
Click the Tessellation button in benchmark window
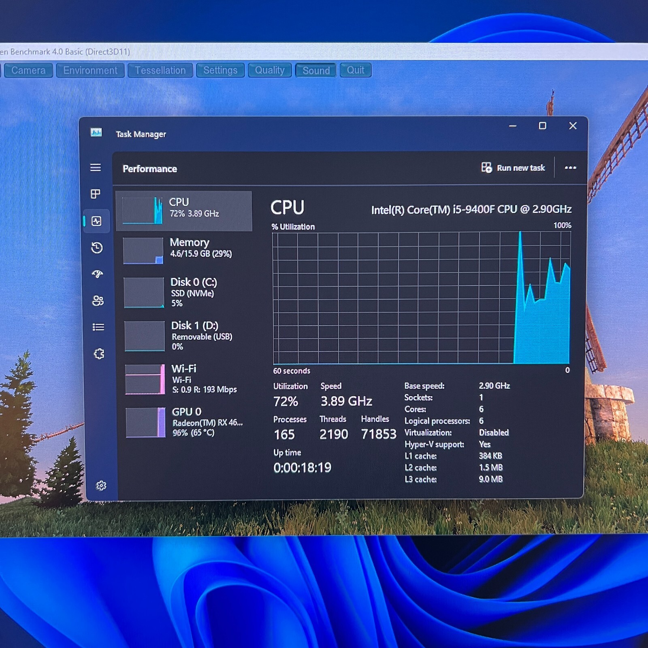[x=160, y=70]
